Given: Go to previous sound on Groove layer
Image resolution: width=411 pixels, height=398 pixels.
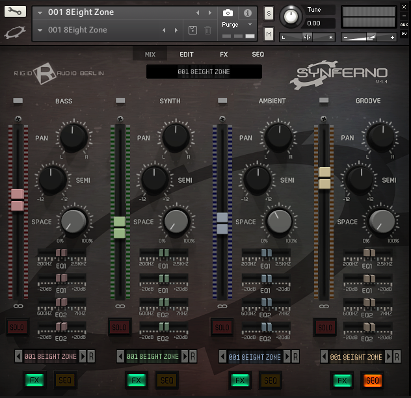Looking at the screenshot, I should (x=323, y=356).
